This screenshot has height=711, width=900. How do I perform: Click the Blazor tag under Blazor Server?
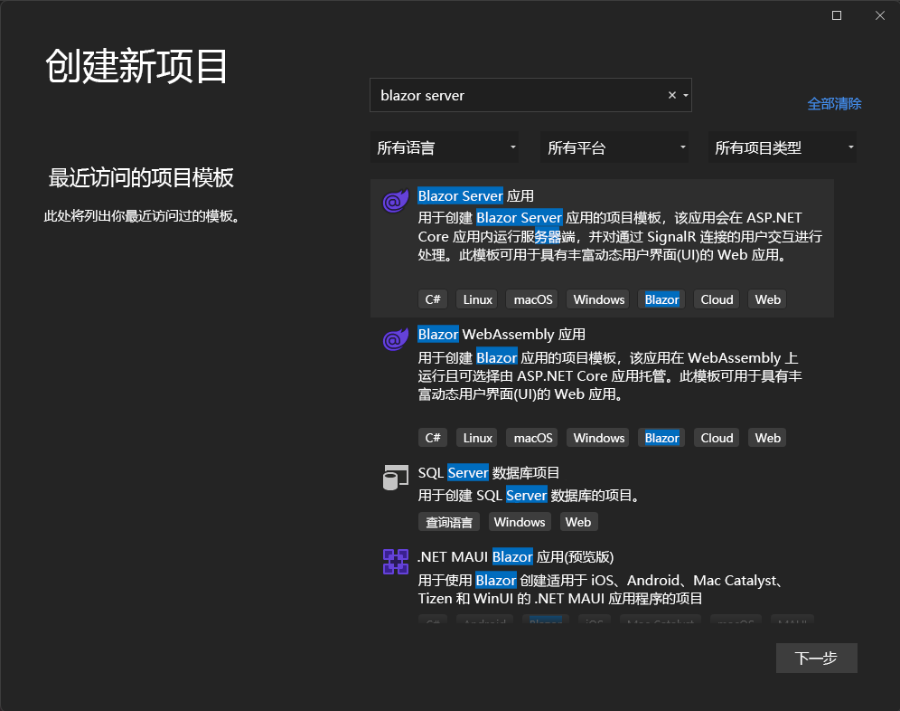click(x=661, y=299)
